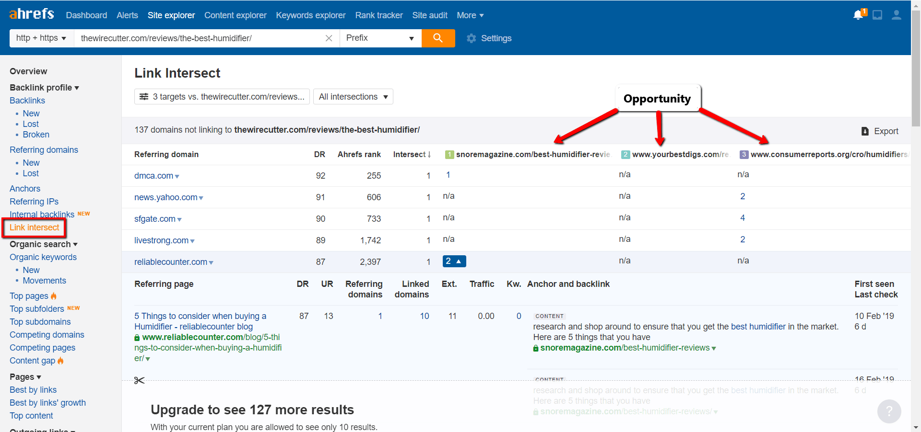921x432 pixels.
Task: Open the 5 Things to consider article link
Action: 200,321
